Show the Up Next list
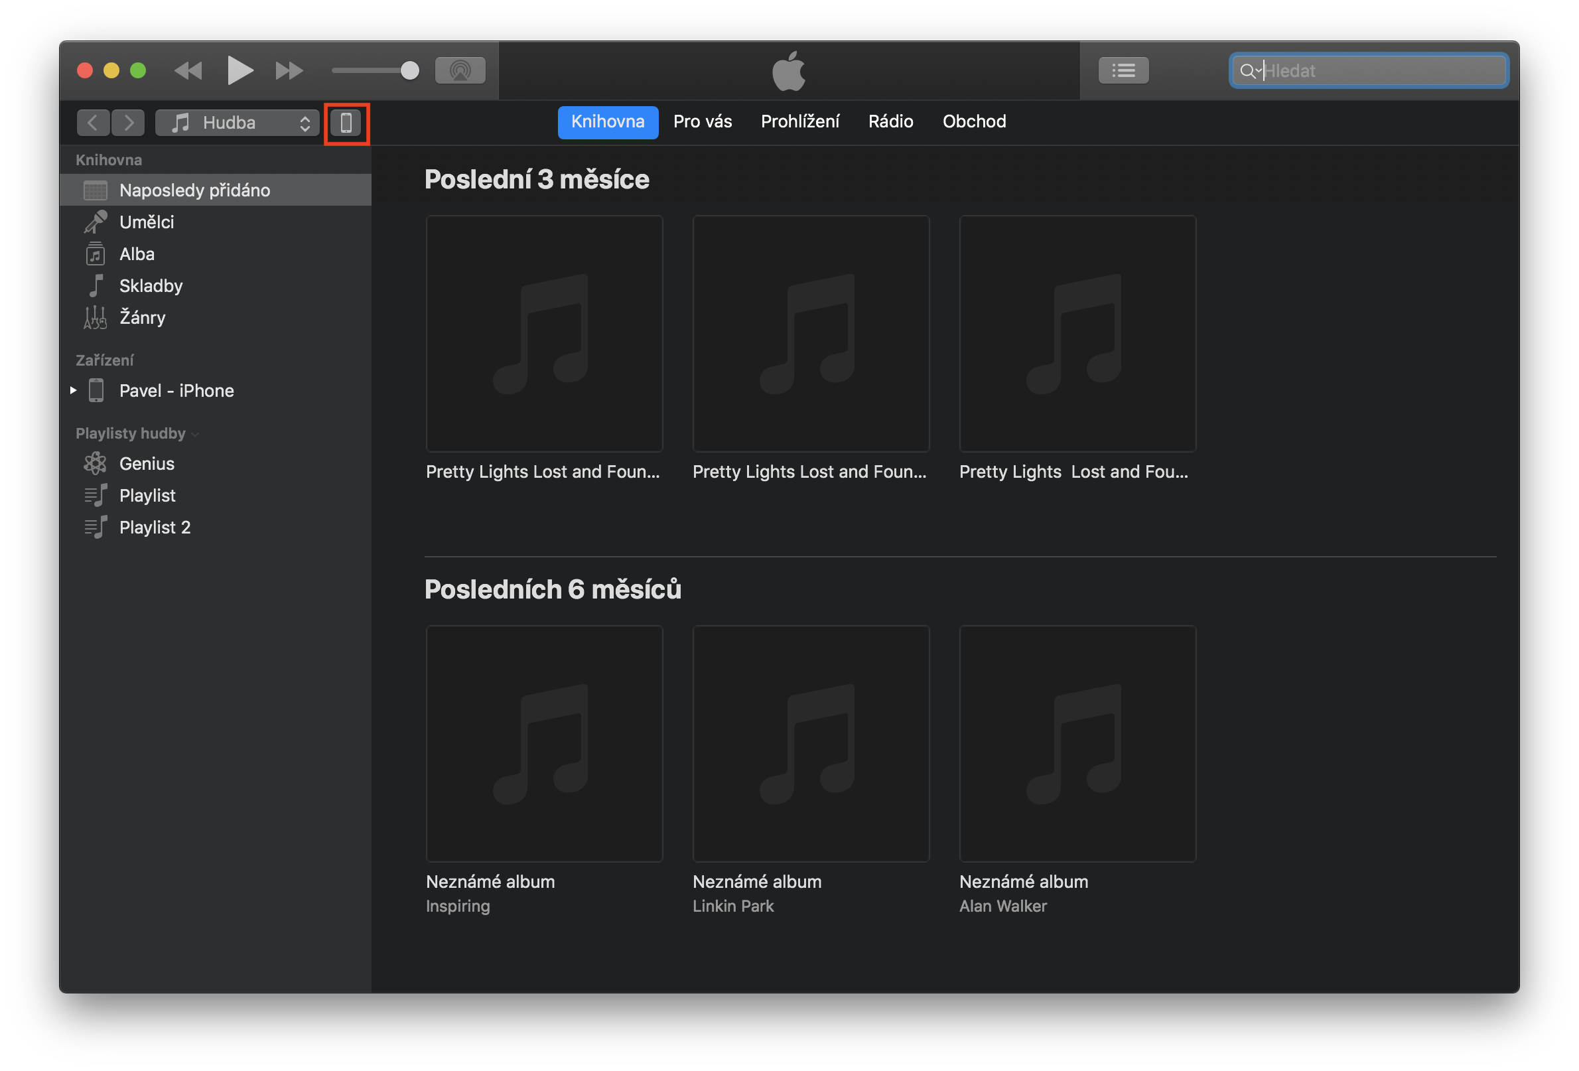This screenshot has height=1071, width=1579. point(1123,70)
